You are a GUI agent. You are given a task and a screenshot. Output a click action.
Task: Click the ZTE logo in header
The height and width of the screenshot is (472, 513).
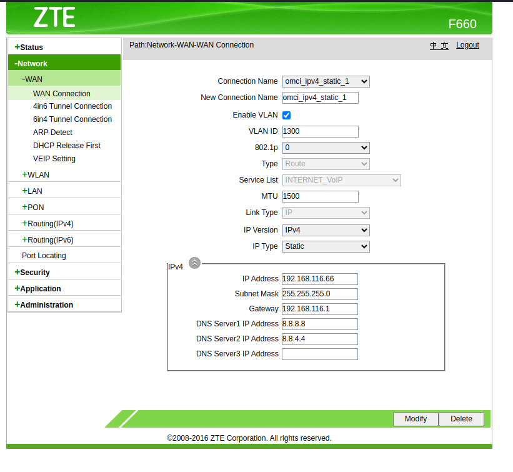tap(54, 17)
